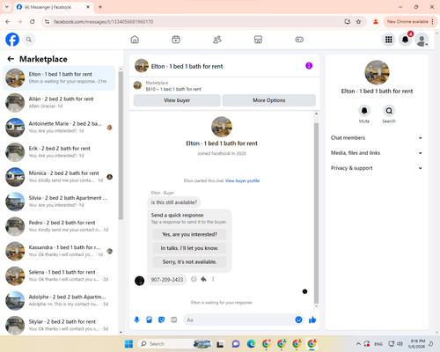
Task: Open Kassandra - 1 bed 1 bath conversation
Action: click(59, 251)
